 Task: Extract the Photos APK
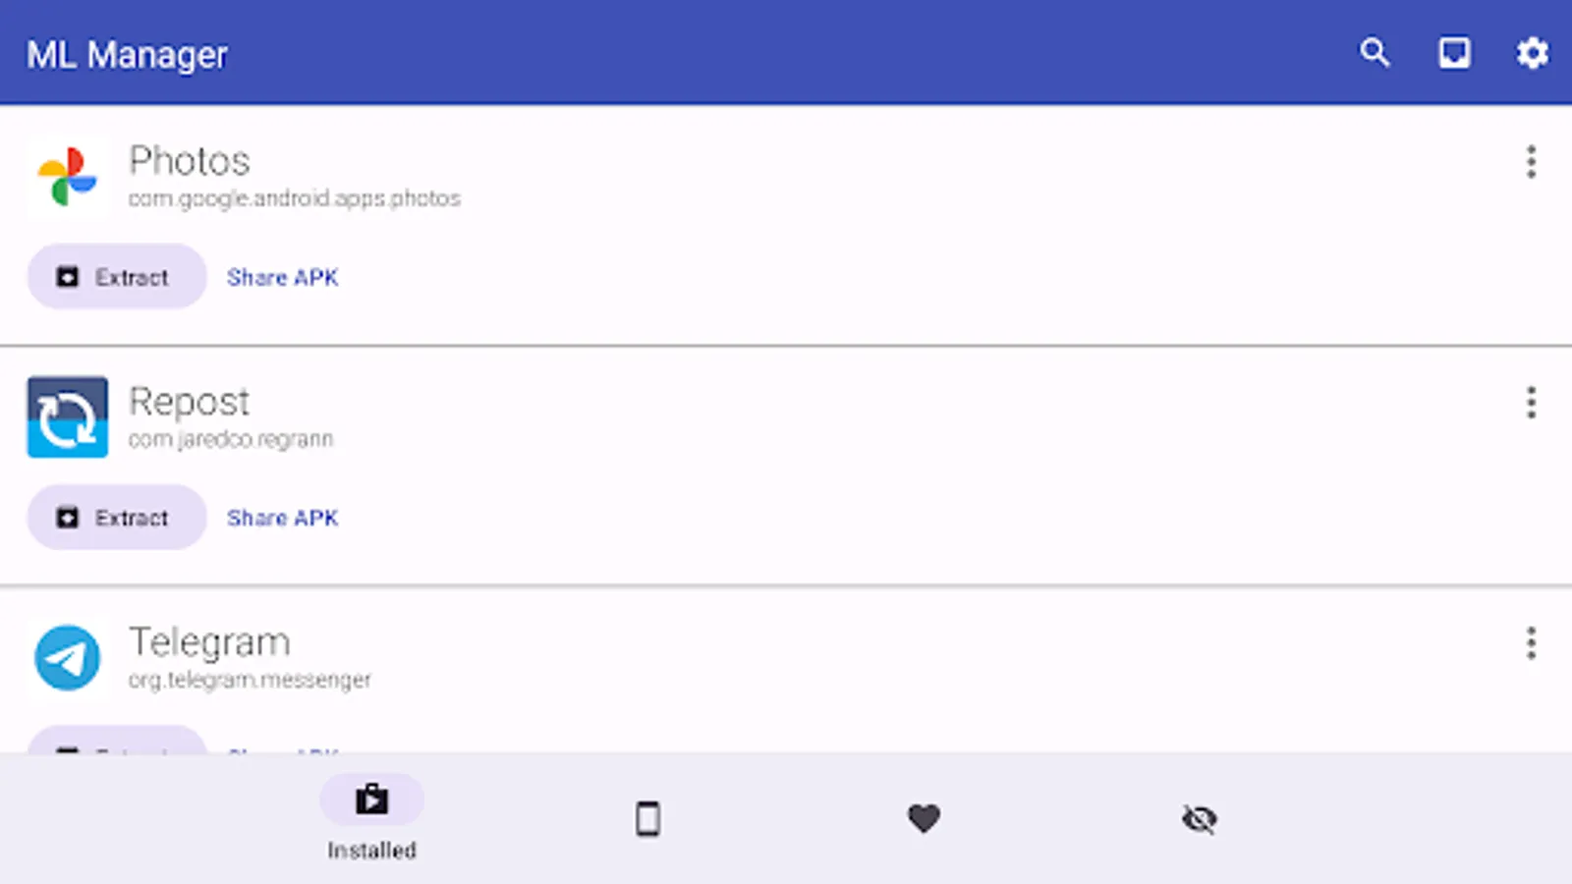117,277
